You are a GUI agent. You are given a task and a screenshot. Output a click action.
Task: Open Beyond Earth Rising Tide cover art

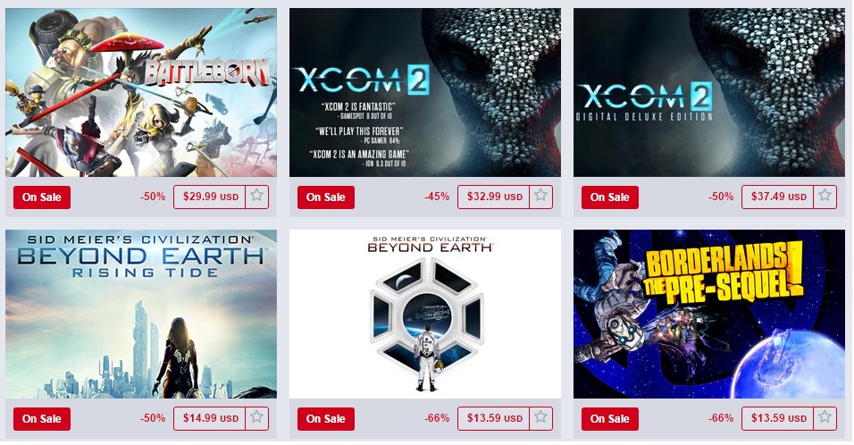pyautogui.click(x=141, y=314)
